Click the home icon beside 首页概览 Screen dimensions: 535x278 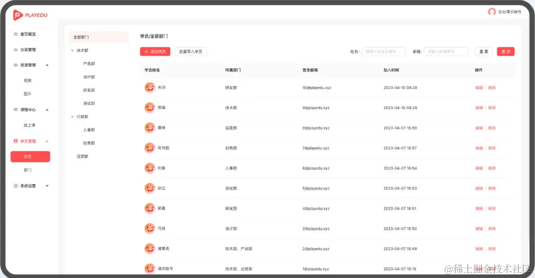point(16,34)
